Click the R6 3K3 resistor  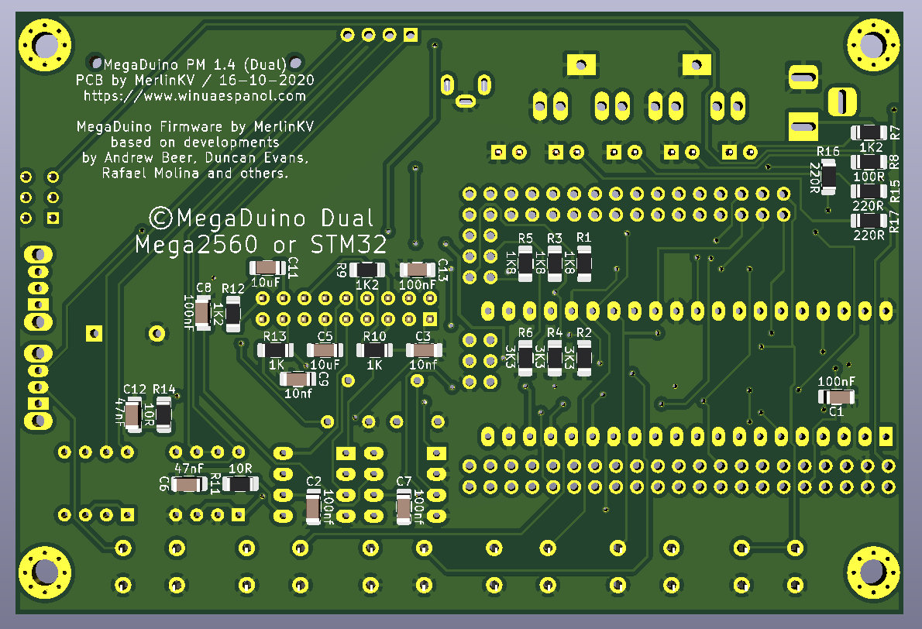pos(525,358)
